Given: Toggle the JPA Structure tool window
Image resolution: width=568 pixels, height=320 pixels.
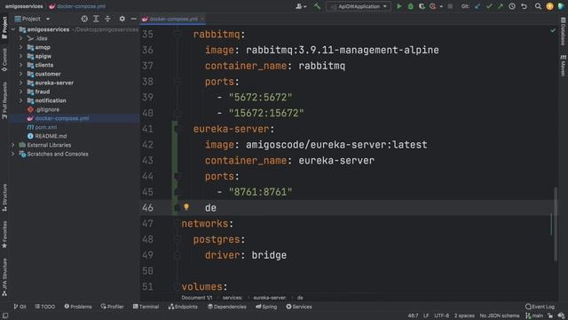Looking at the screenshot, I should point(4,277).
